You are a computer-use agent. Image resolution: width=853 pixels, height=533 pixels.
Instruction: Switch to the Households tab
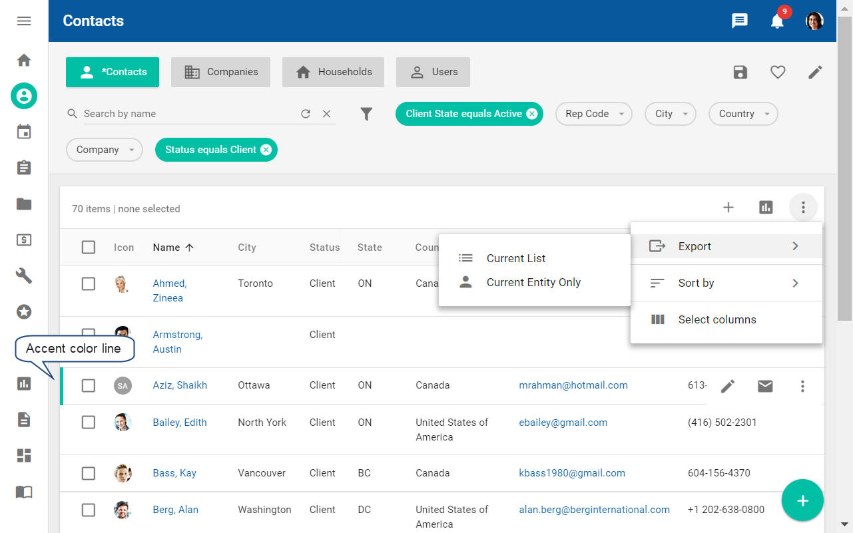333,72
